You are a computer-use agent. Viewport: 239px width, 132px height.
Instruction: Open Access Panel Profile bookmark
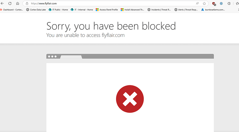coord(107,10)
